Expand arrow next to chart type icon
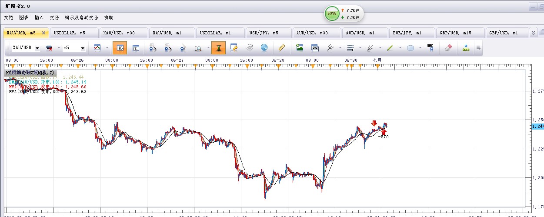This screenshot has width=544, height=217. pyautogui.click(x=107, y=48)
